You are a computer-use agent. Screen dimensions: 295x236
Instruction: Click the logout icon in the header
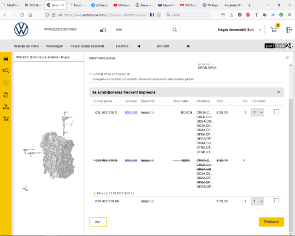289,29
